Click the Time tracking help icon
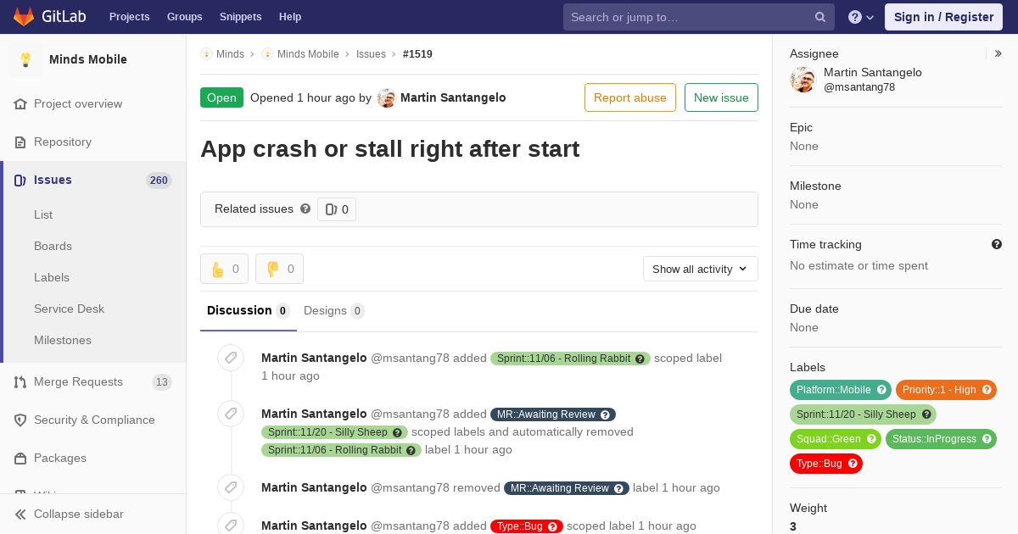1018x534 pixels. pyautogui.click(x=997, y=244)
